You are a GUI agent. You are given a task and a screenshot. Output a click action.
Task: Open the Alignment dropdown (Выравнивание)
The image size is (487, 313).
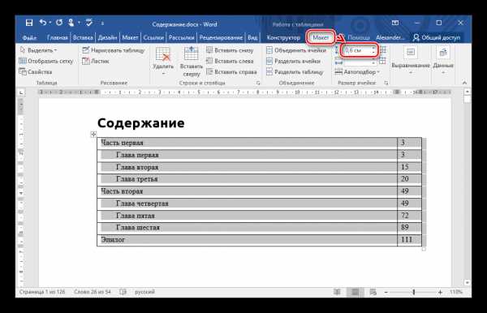tap(411, 61)
